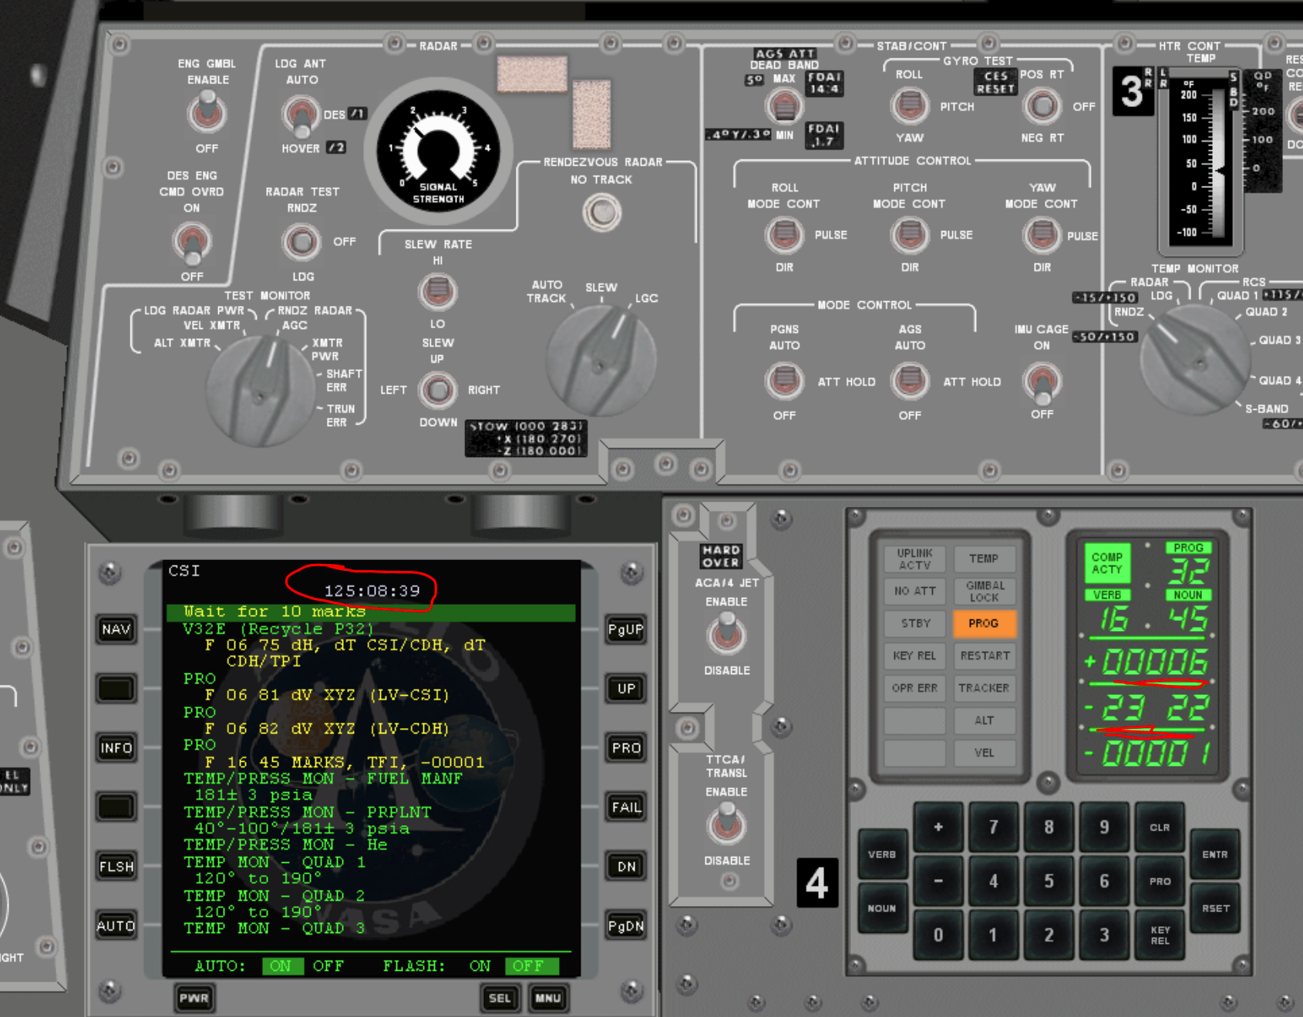Click checklist PRO side button
1303x1017 pixels.
pyautogui.click(x=626, y=748)
